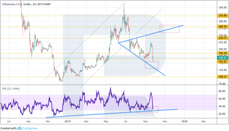Click the TradingView cloud logo icon
This screenshot has height=131, width=229.
coord(20,128)
